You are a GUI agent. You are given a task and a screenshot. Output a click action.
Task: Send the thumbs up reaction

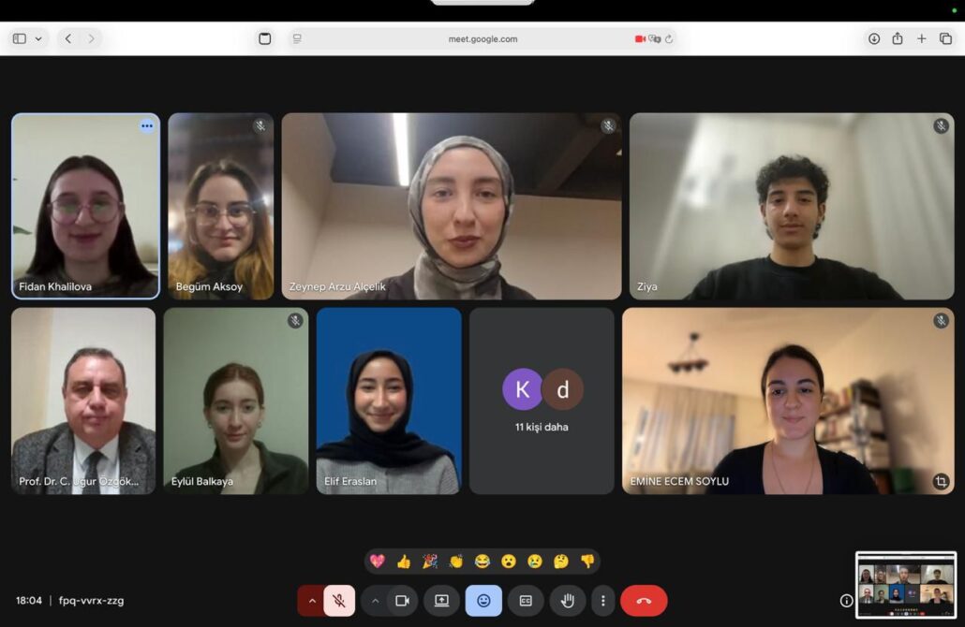click(x=404, y=561)
